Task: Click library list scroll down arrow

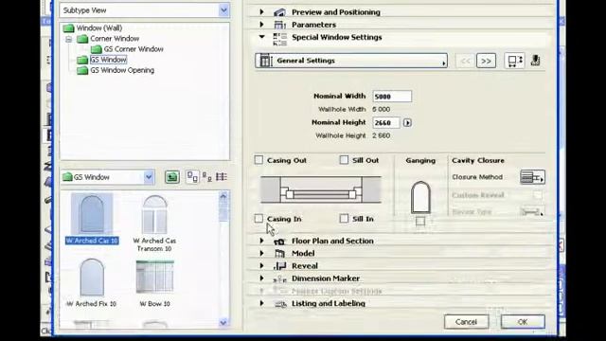Action: coord(223,322)
